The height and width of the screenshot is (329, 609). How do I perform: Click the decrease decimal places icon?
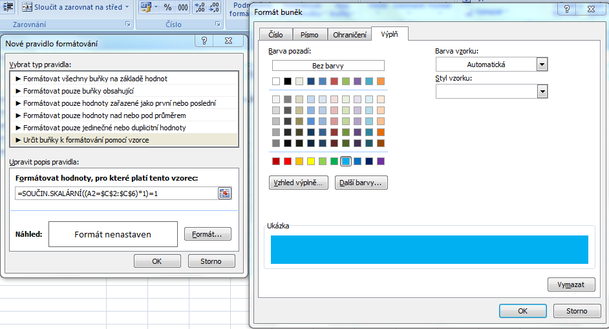[214, 7]
